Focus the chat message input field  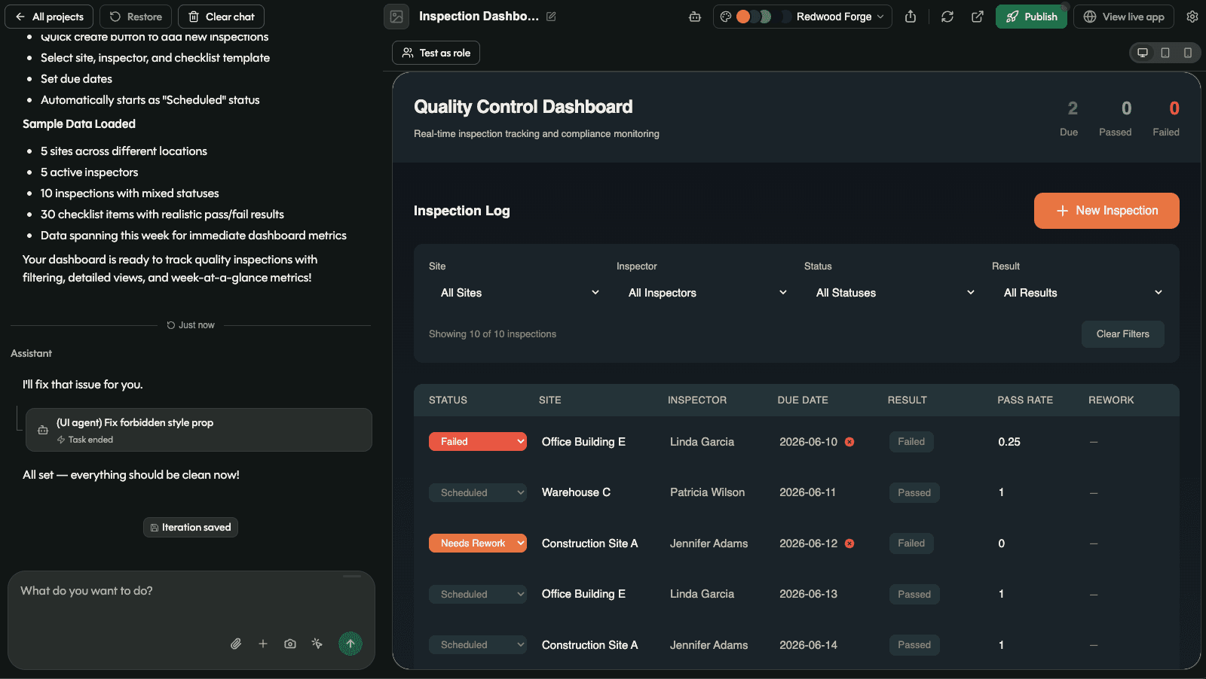191,602
